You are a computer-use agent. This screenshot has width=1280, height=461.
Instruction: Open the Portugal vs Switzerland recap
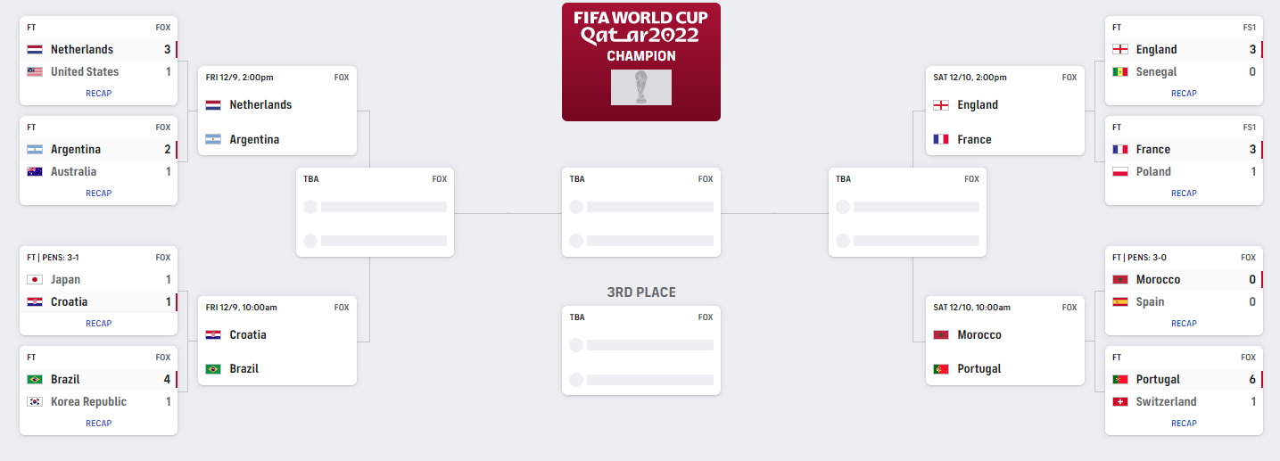1184,424
